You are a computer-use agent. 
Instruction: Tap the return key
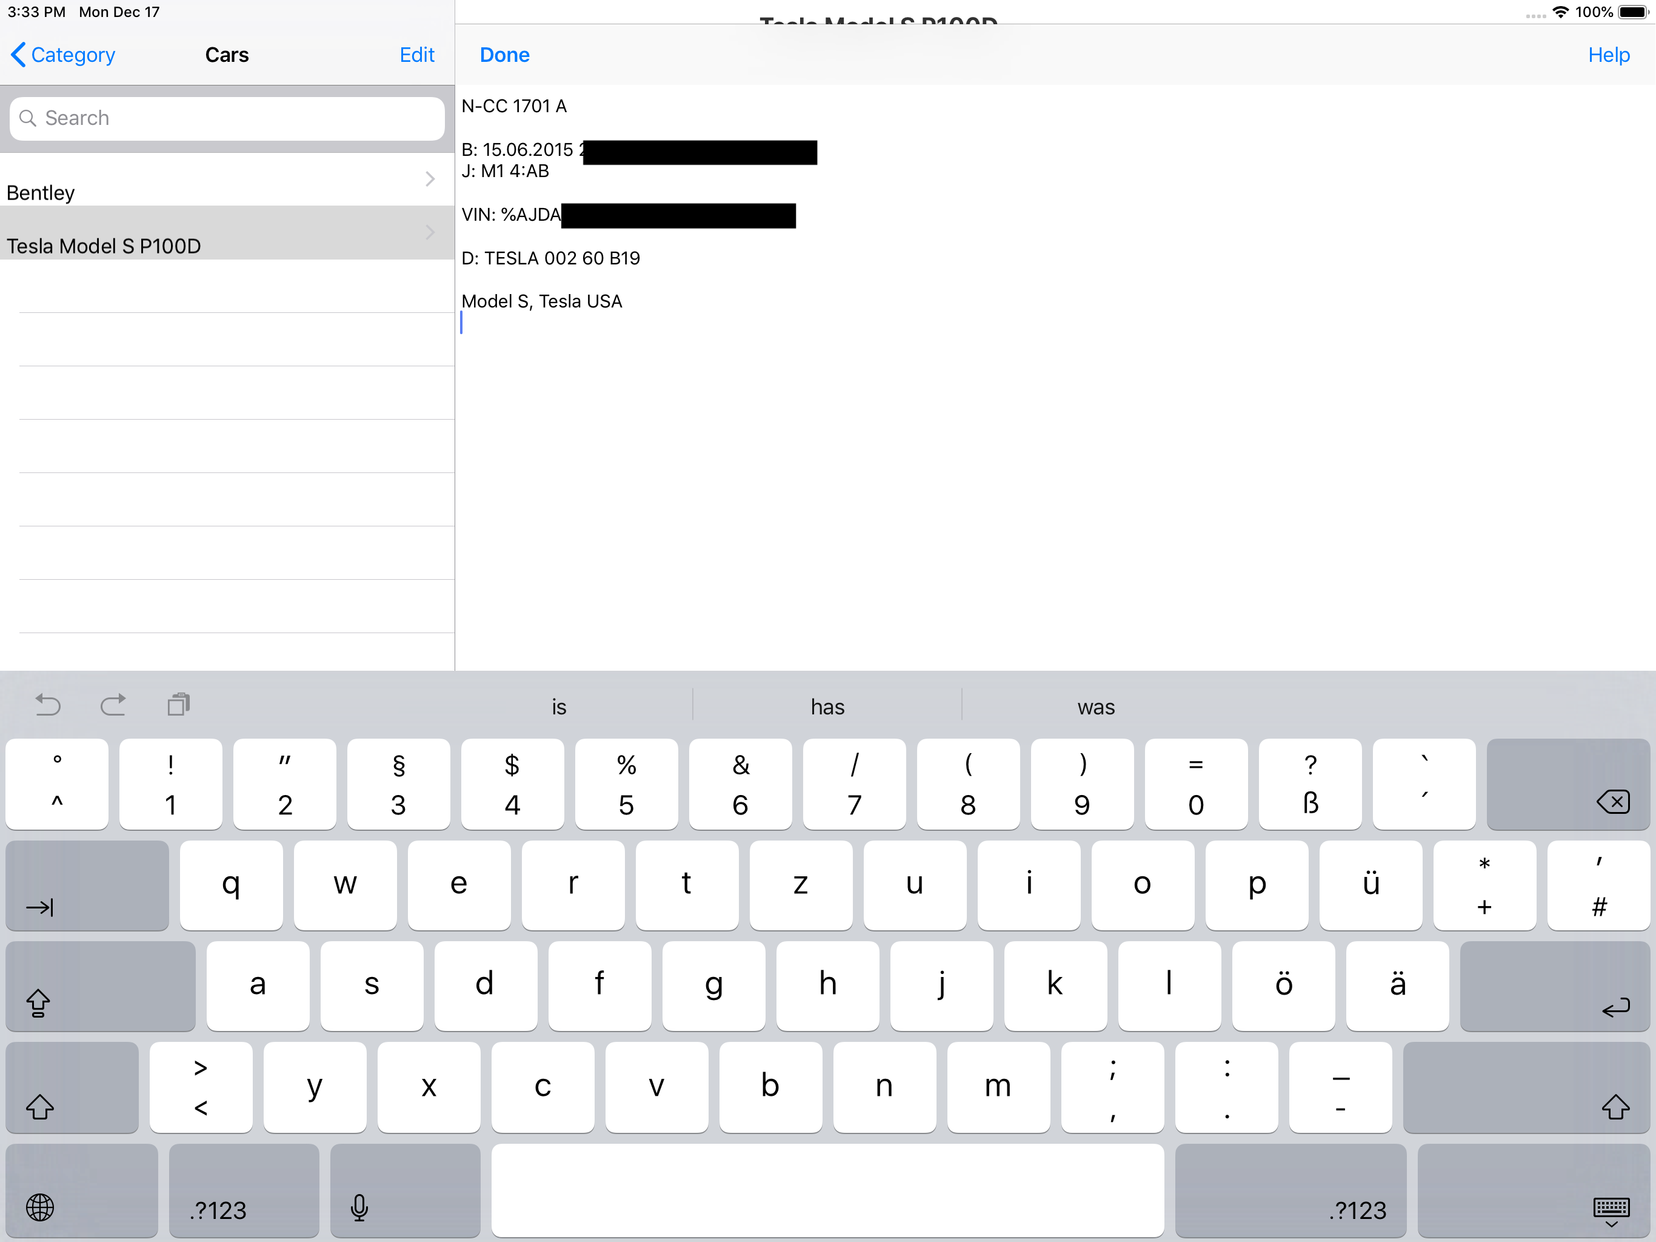click(1555, 986)
